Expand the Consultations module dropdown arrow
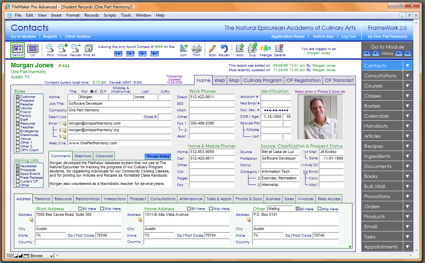 pyautogui.click(x=408, y=76)
